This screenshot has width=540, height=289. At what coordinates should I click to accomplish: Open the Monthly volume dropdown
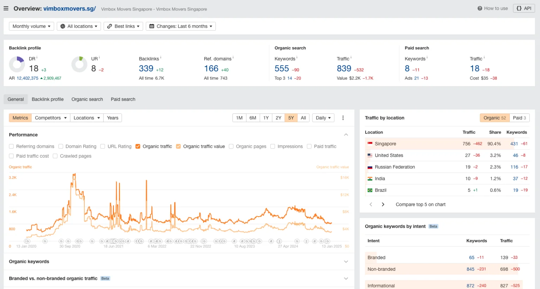tap(31, 26)
